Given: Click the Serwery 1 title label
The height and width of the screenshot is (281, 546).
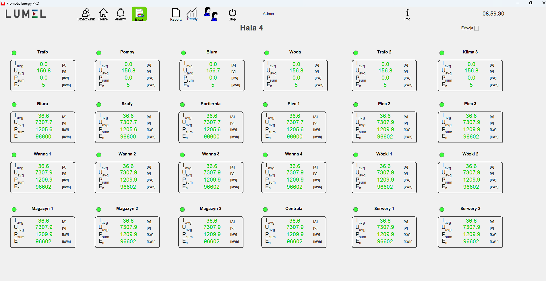Looking at the screenshot, I should 384,209.
